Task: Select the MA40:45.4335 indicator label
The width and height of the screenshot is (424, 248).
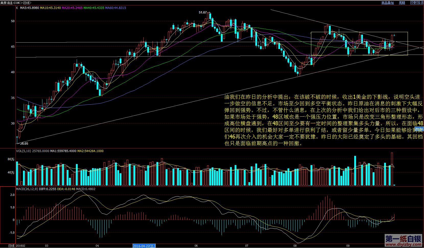Action: coord(94,8)
